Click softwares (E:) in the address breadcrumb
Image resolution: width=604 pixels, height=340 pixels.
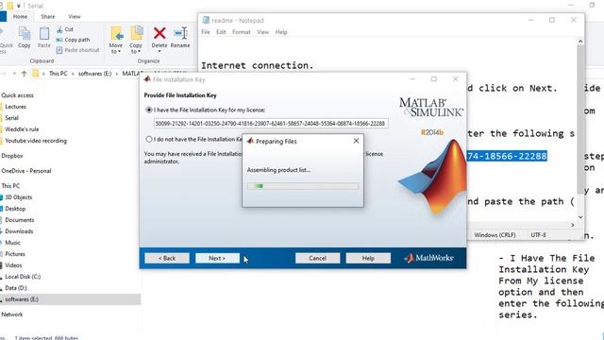click(x=94, y=74)
